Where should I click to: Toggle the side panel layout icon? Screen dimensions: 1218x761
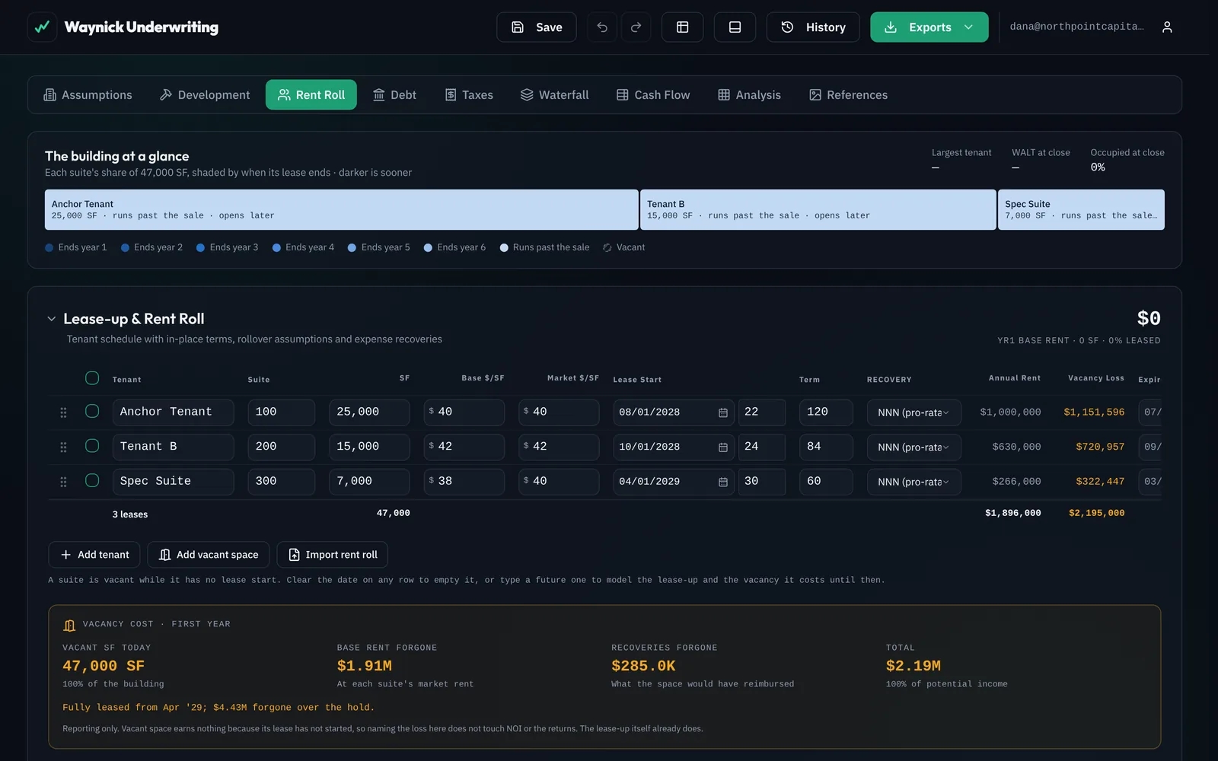pos(682,27)
